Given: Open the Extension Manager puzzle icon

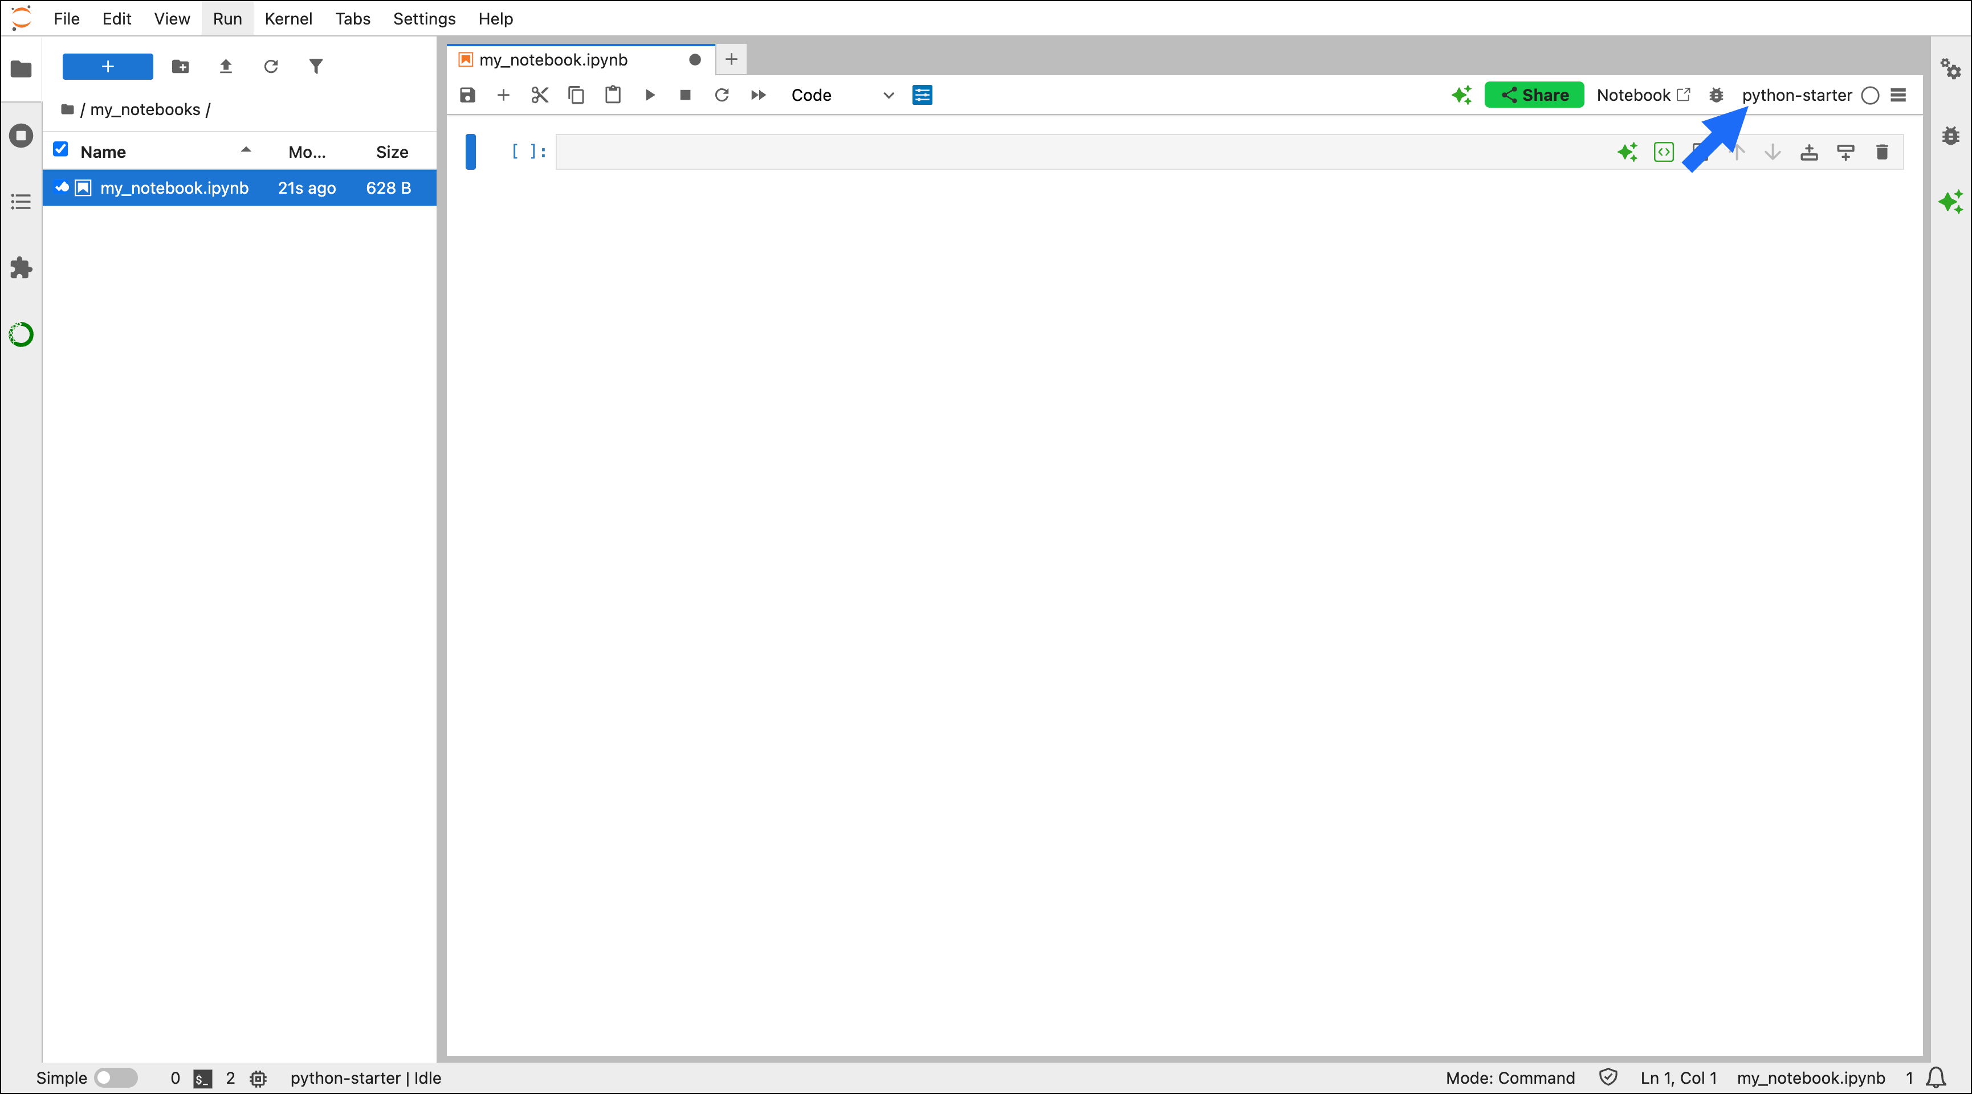Looking at the screenshot, I should coord(21,268).
